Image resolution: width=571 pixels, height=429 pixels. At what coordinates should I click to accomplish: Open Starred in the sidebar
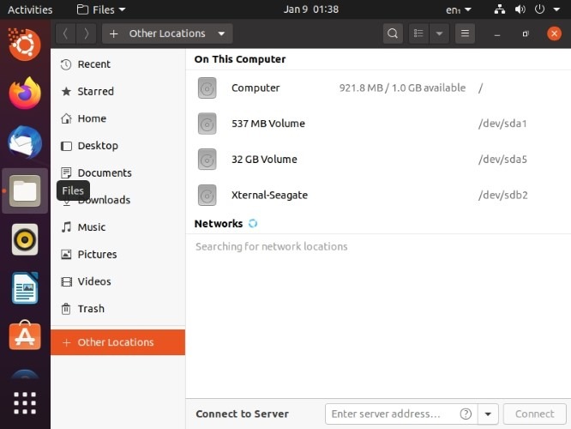click(117, 91)
